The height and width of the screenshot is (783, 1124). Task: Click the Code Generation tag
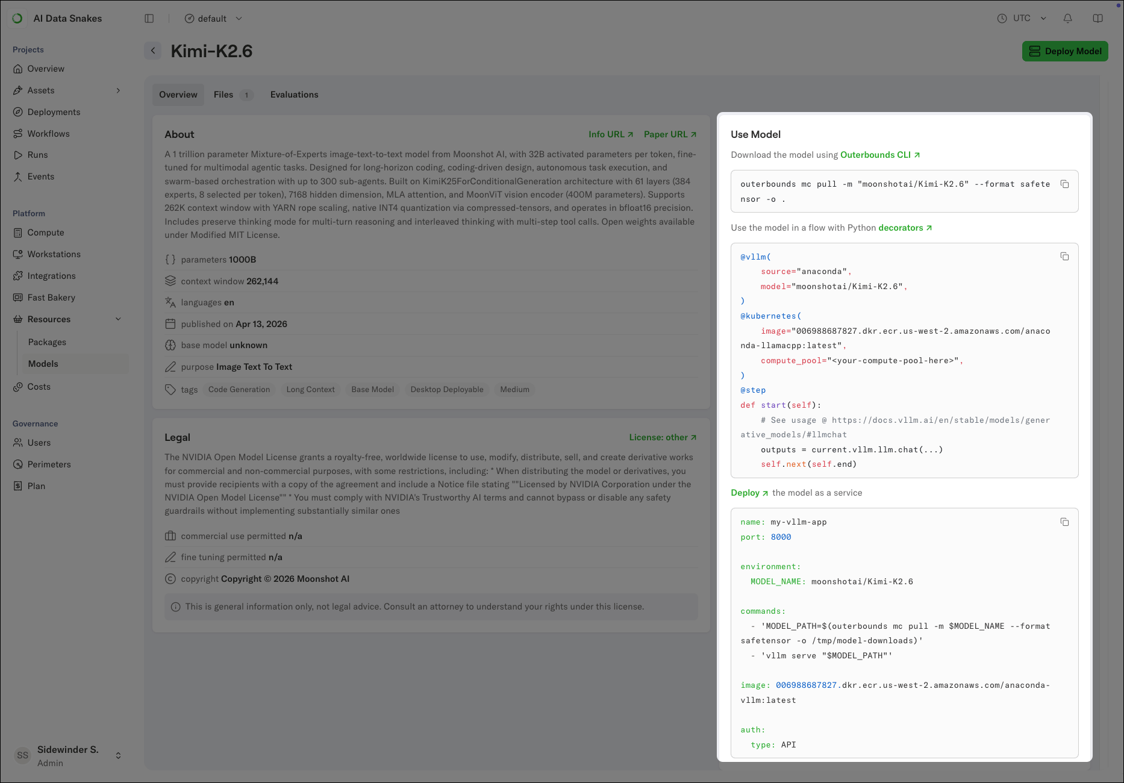(239, 390)
